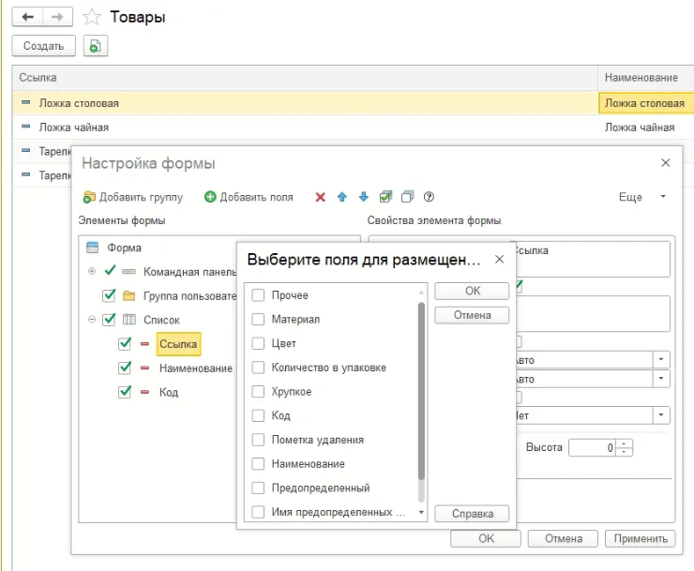The image size is (694, 571).
Task: Move element up with blue arrow
Action: pos(342,197)
